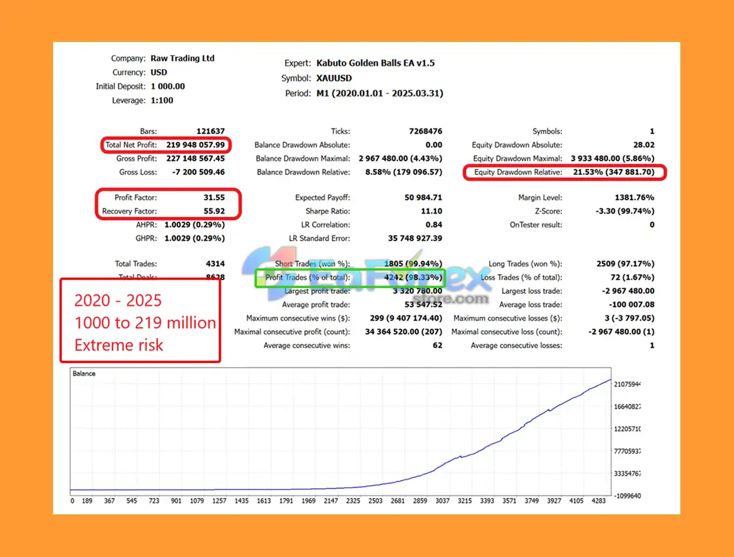Screen dimensions: 734x557
Task: Select equity drawdown absolute "28.02"
Action: coord(644,145)
